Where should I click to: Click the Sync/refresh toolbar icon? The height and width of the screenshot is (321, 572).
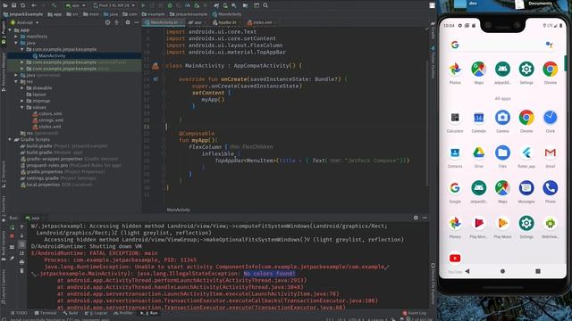tap(22, 5)
